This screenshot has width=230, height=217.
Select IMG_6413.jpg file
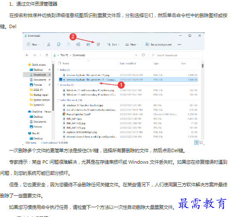128,119
